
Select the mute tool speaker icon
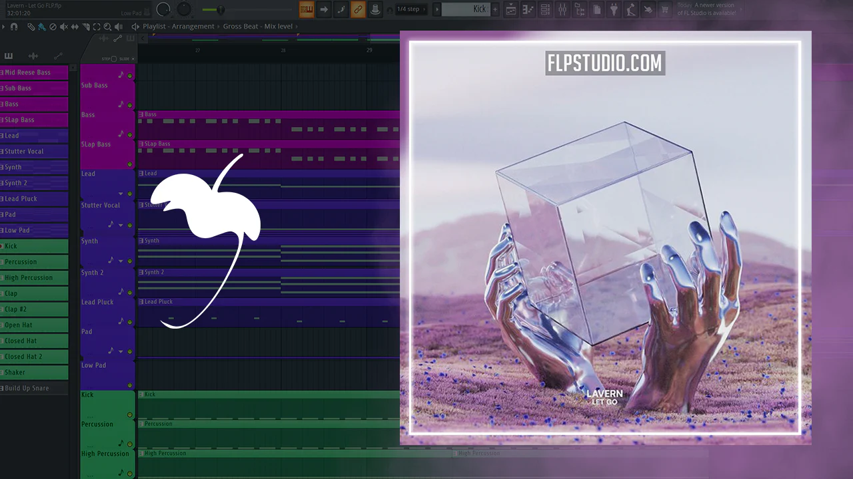(63, 27)
